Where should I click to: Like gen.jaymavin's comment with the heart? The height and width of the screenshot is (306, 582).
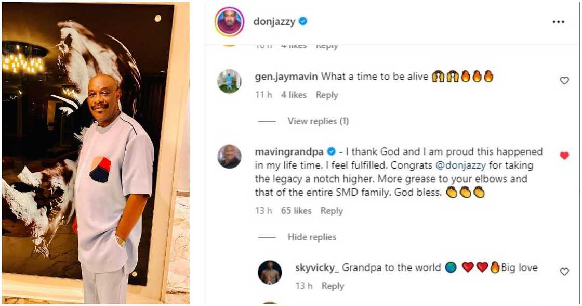pos(564,81)
